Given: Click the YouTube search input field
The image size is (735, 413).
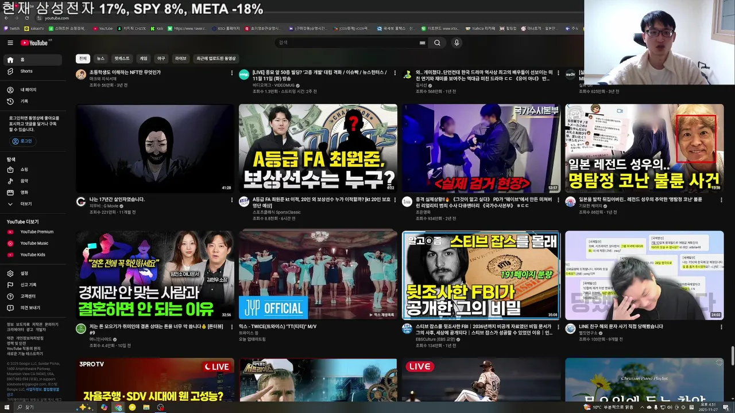Looking at the screenshot, I should [x=347, y=43].
